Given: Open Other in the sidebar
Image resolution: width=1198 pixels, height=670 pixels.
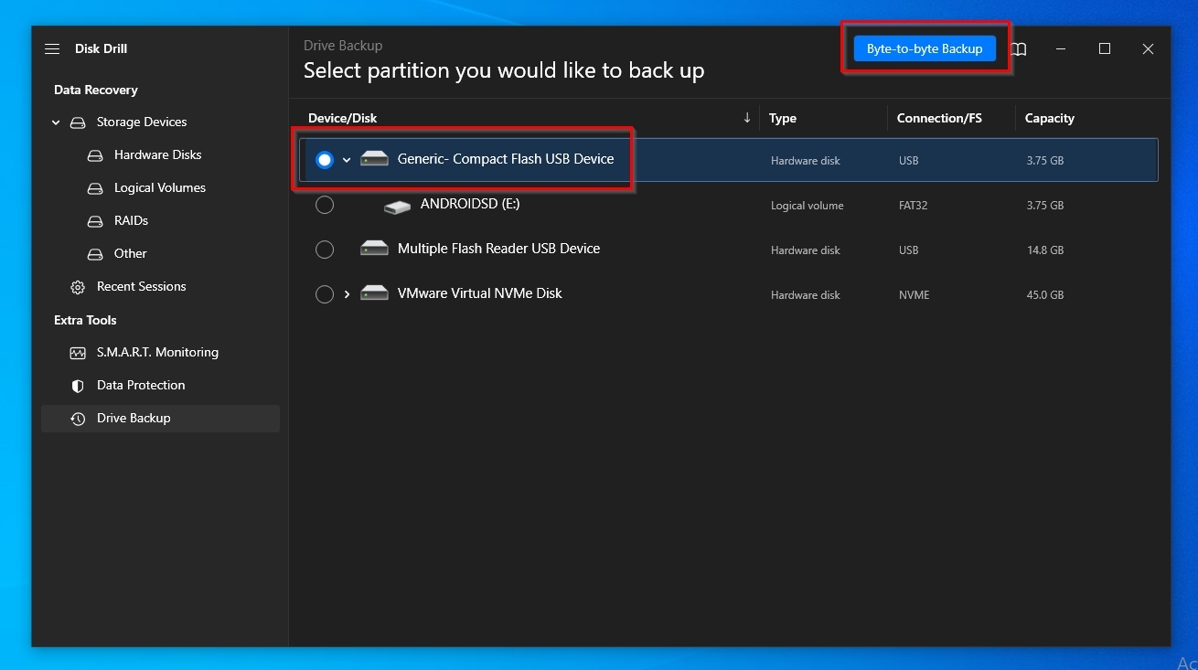Looking at the screenshot, I should point(130,253).
